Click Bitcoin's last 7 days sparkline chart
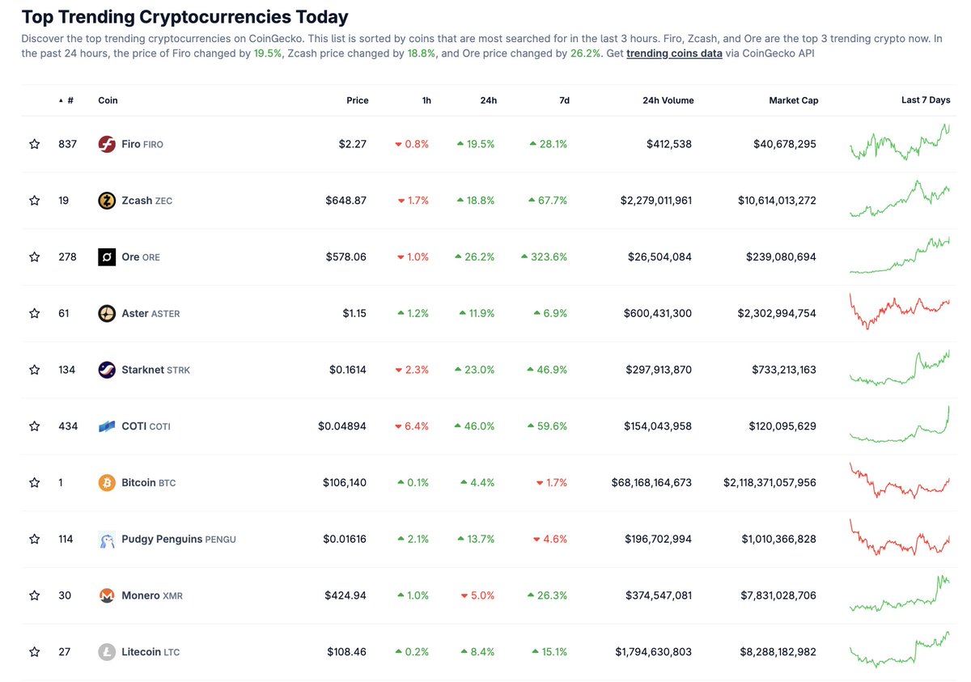Viewport: 971px width, 682px height. [901, 482]
